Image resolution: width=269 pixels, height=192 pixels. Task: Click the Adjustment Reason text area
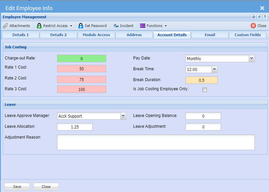coord(156,142)
